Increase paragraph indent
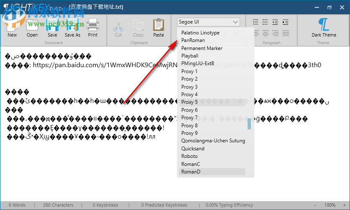350x210 pixels. (285, 22)
